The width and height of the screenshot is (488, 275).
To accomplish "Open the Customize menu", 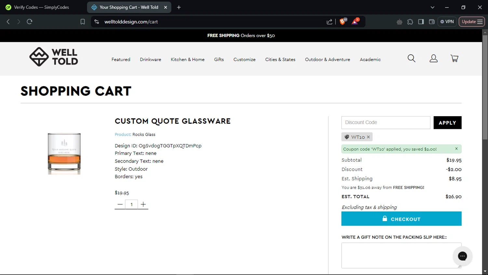I will coord(244,59).
